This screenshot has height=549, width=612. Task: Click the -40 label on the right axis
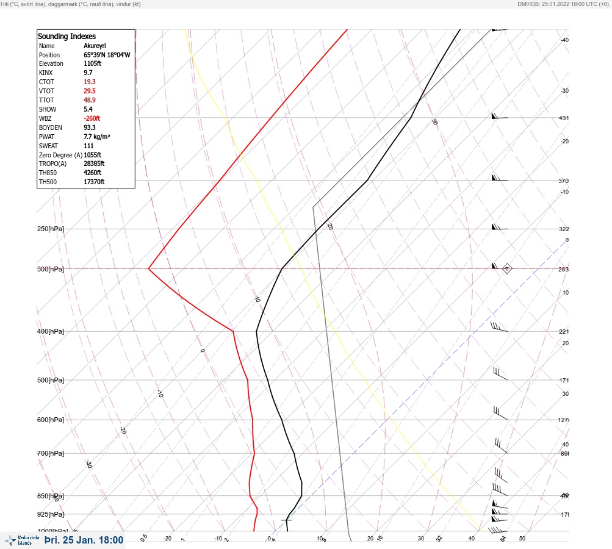(564, 40)
